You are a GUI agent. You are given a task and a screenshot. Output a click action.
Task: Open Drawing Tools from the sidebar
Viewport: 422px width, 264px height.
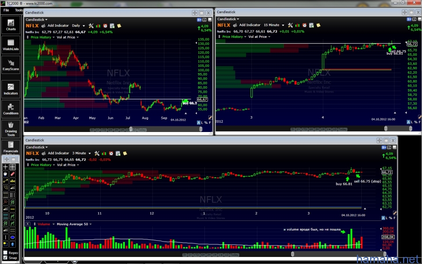pos(11,129)
